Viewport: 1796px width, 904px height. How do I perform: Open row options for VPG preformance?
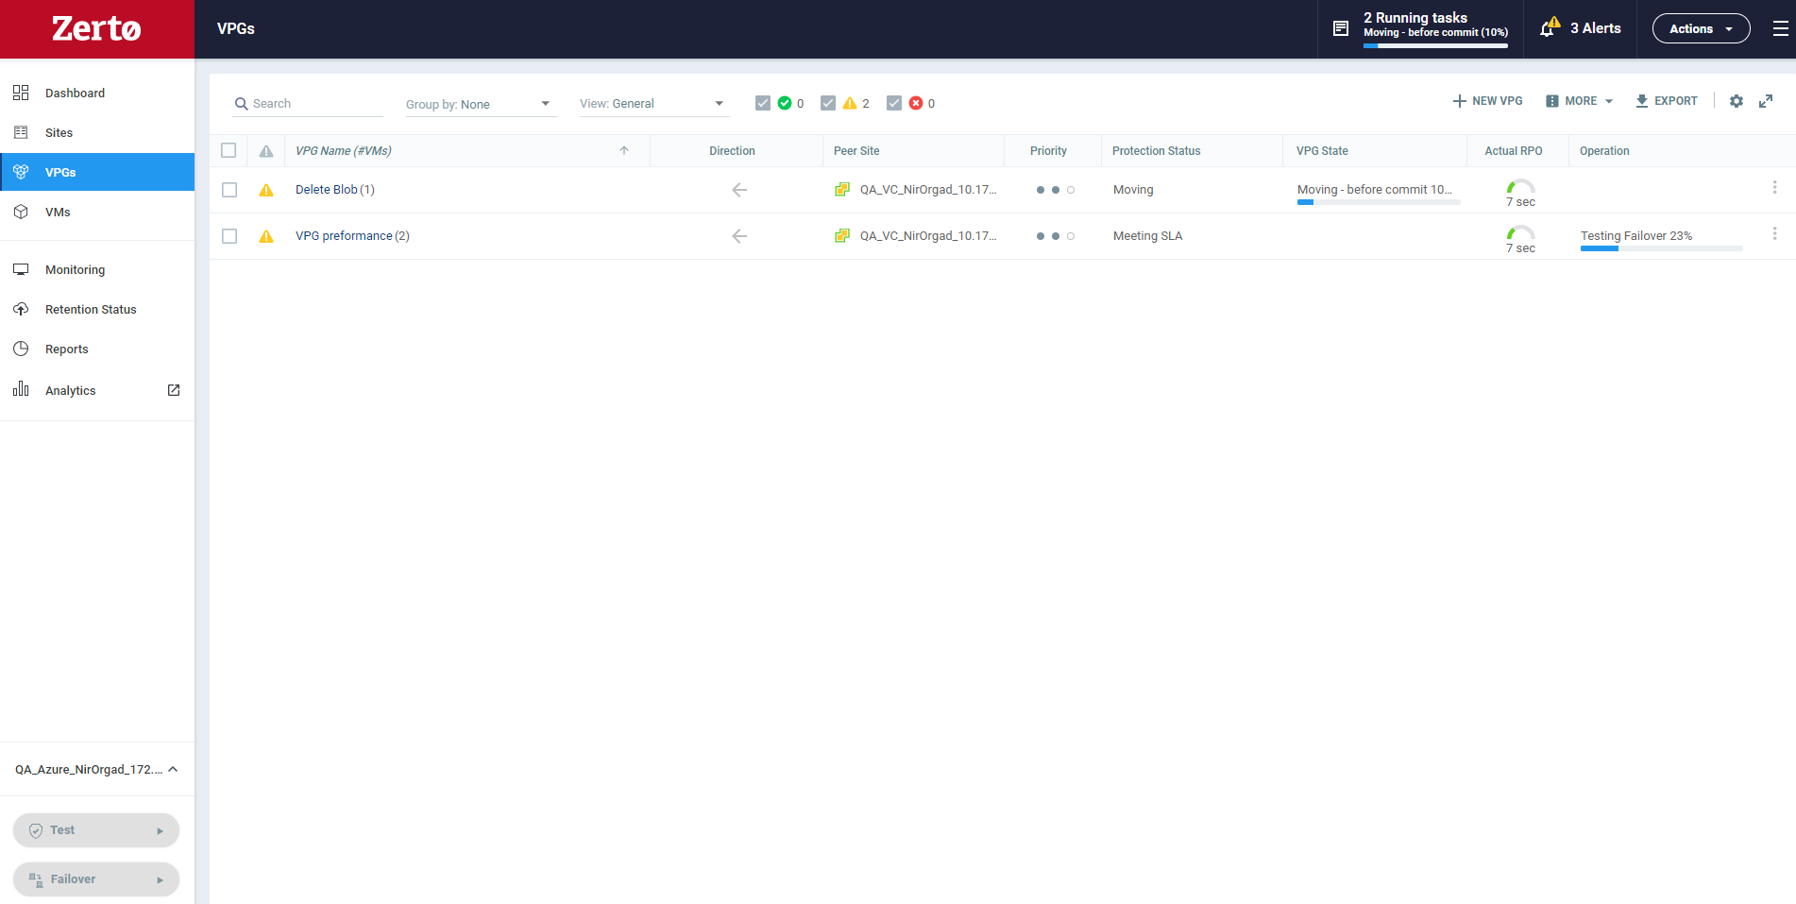(x=1774, y=233)
